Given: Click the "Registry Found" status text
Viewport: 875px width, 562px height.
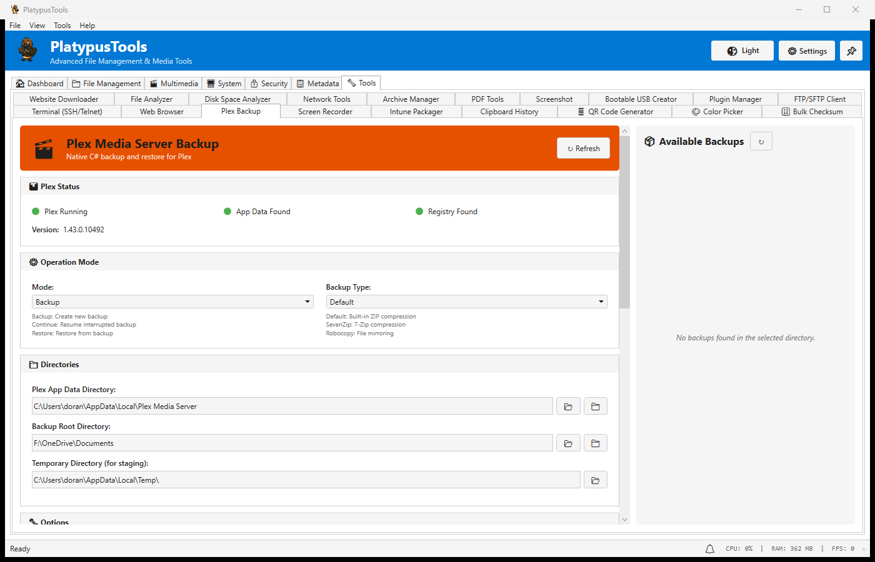Looking at the screenshot, I should 452,212.
